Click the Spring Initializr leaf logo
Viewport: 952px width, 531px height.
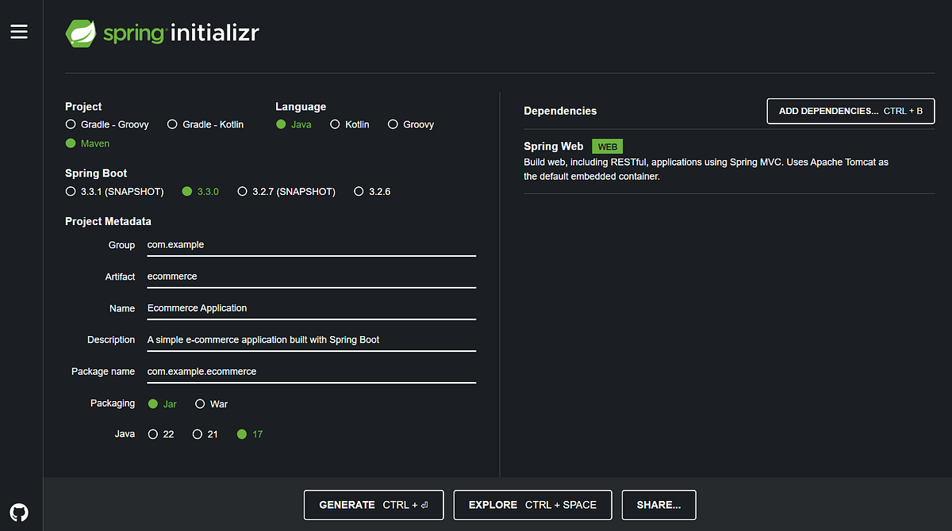[x=81, y=33]
